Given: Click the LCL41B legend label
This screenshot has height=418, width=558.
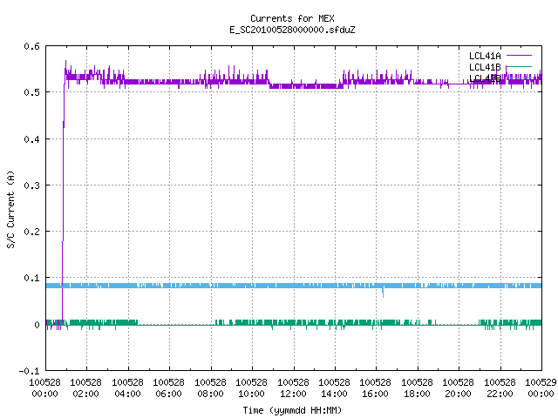Looking at the screenshot, I should click(x=485, y=67).
